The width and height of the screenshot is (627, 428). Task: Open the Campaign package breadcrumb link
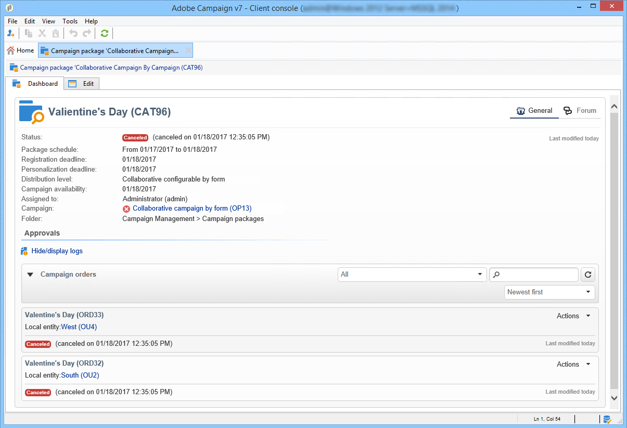pyautogui.click(x=111, y=68)
